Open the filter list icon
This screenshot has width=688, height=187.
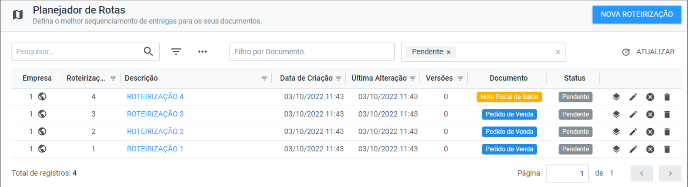[x=176, y=51]
